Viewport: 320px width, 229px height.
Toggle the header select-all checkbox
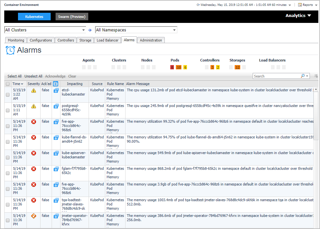pyautogui.click(x=8, y=84)
